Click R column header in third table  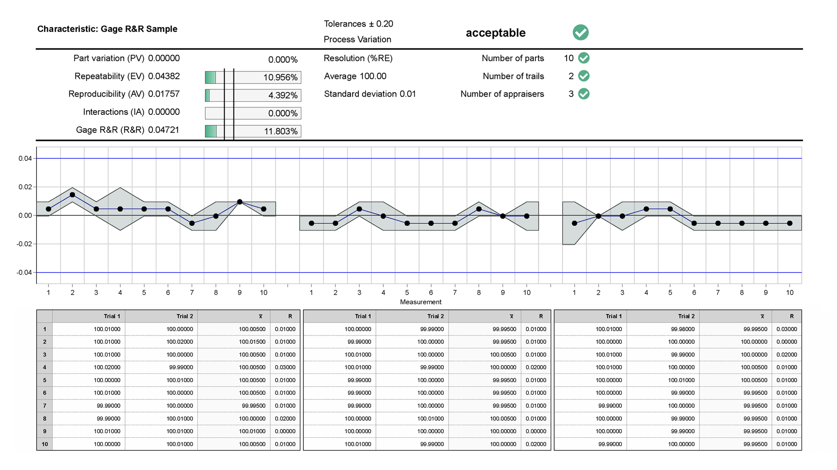(x=791, y=316)
